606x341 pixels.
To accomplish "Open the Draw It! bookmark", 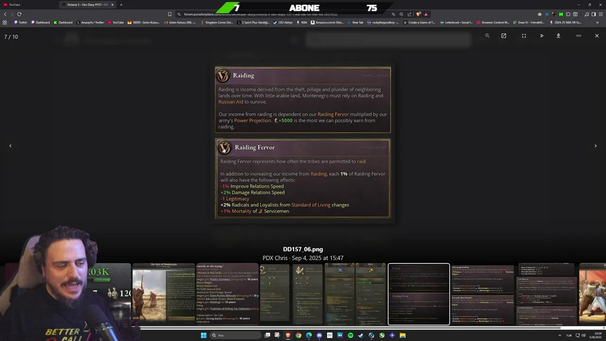I will pos(529,22).
